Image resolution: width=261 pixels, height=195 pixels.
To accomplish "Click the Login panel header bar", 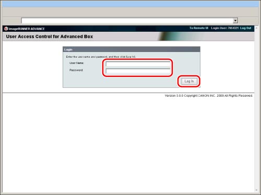I will click(x=132, y=49).
